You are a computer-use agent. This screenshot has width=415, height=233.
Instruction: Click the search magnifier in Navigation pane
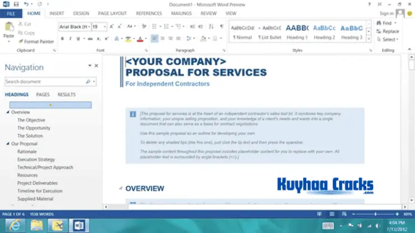(88, 81)
